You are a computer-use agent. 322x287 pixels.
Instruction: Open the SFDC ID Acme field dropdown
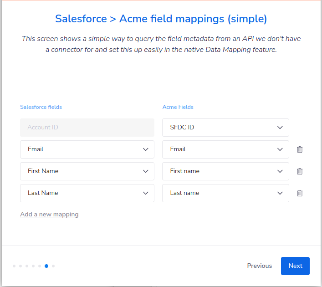[x=225, y=128]
